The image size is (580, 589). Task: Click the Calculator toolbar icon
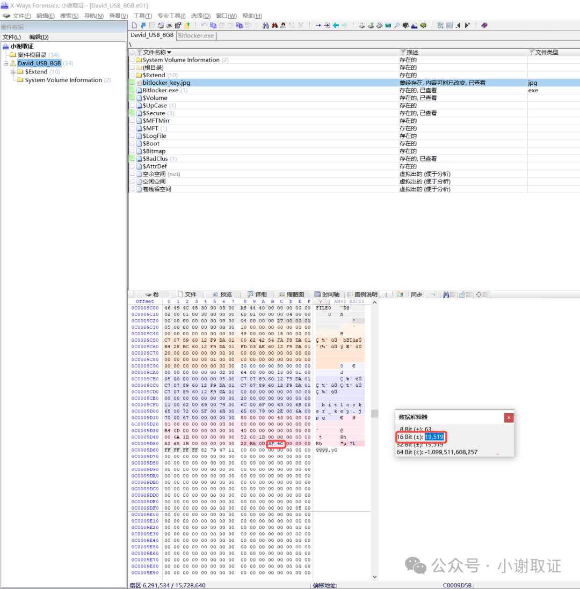pos(388,25)
